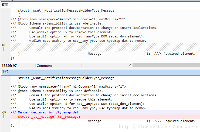Click 'Message' member name in top pane
Image resolution: width=200 pixels, height=132 pixels.
coord(94,54)
